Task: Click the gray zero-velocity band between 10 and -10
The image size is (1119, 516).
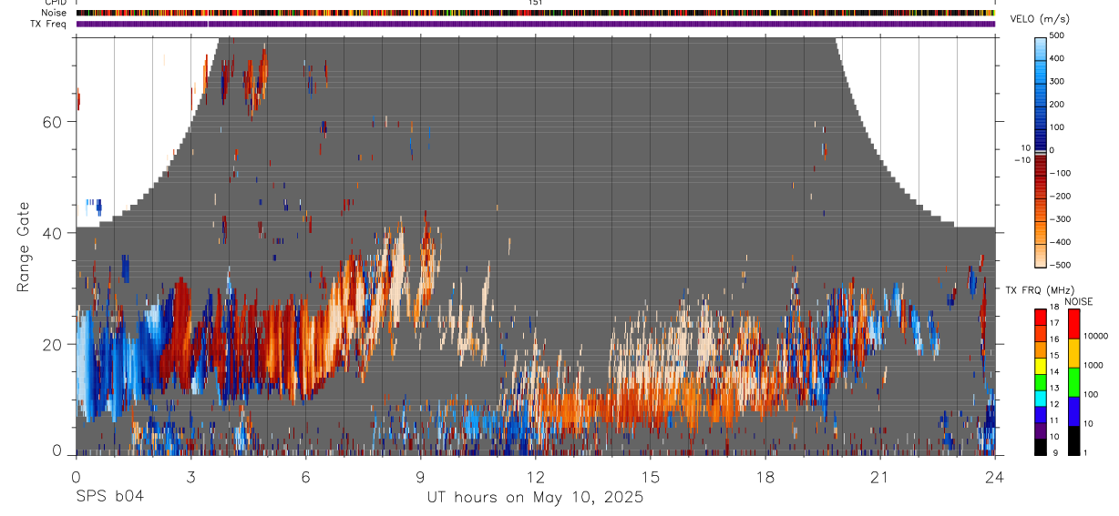Action: coord(1041,151)
